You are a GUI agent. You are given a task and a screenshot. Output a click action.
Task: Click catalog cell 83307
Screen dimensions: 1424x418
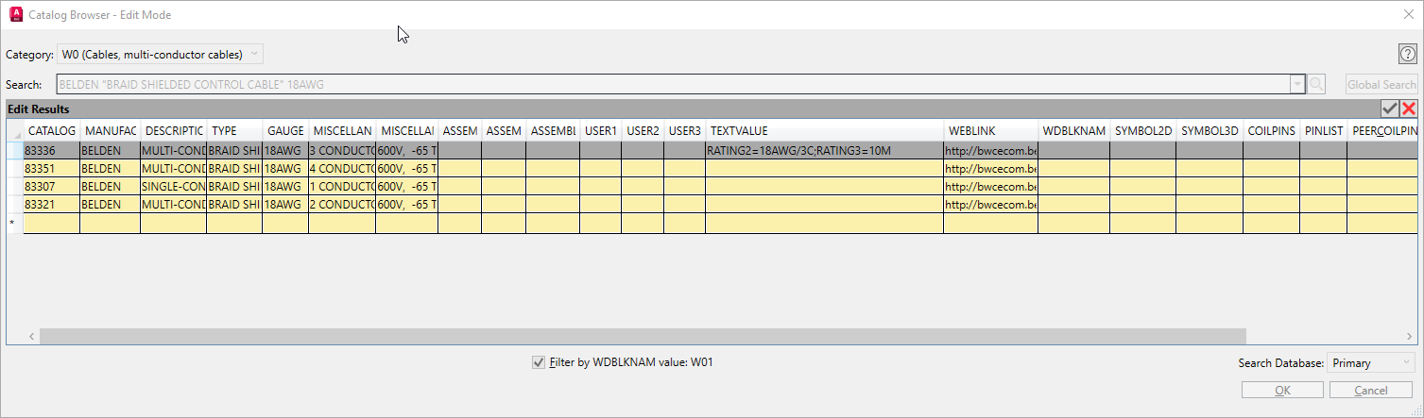click(x=52, y=186)
